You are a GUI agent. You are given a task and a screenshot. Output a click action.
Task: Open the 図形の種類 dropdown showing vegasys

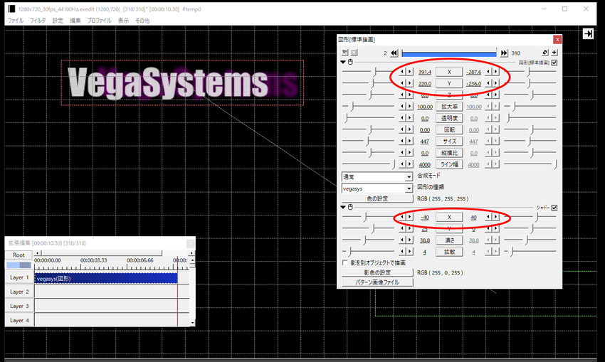(377, 188)
